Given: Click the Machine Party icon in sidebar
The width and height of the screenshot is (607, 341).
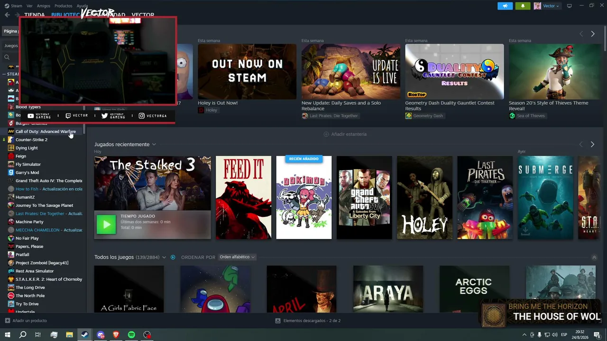Looking at the screenshot, I should 11,222.
